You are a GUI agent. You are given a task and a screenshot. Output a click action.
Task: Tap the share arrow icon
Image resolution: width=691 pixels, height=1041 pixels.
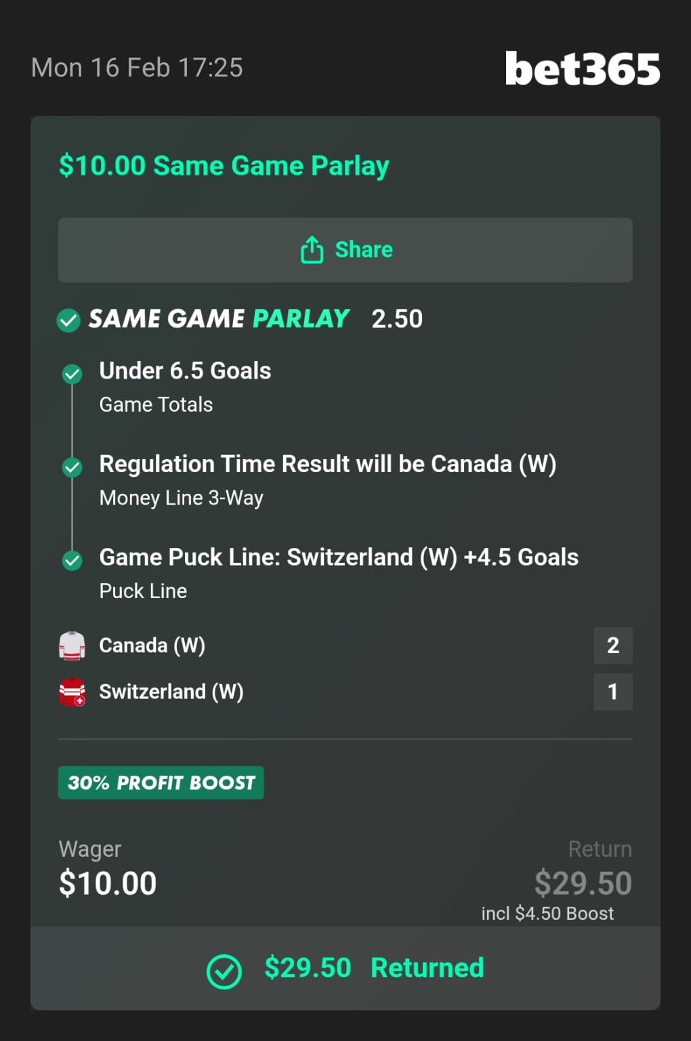pos(312,250)
